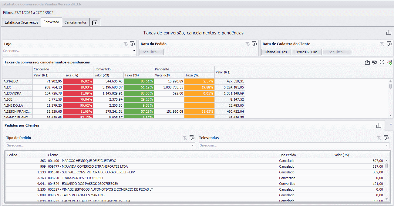
Task: Clear filter icon in Data do Pedido panel
Action: coord(248,44)
